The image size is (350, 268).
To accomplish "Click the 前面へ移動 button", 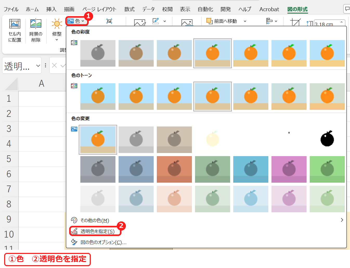I will coord(222,21).
